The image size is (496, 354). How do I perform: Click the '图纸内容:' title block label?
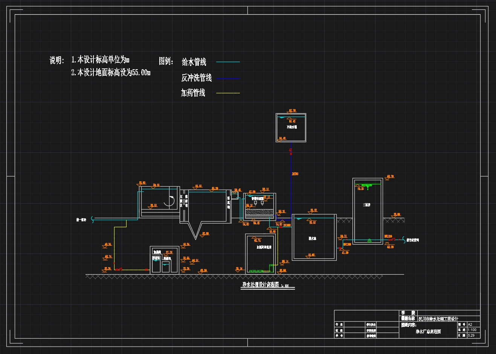coord(409,325)
